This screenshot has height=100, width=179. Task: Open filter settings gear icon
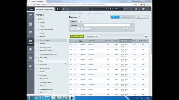[x=126, y=29]
